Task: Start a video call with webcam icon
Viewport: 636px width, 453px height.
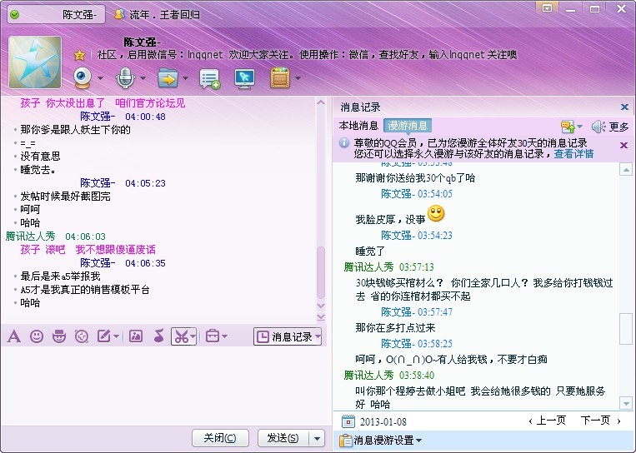Action: coord(83,77)
